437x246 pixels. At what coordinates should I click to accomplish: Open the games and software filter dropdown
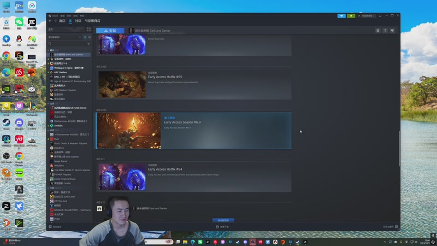tap(64, 37)
